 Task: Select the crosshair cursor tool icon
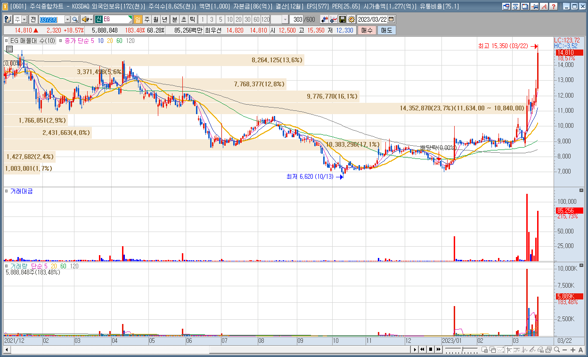[x=509, y=349]
